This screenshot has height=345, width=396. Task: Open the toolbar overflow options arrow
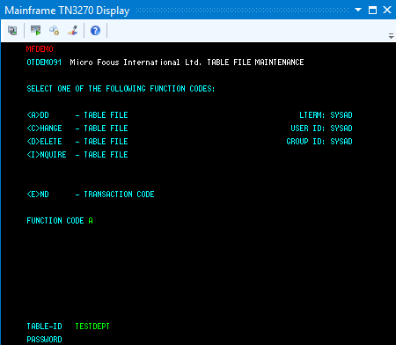391,36
